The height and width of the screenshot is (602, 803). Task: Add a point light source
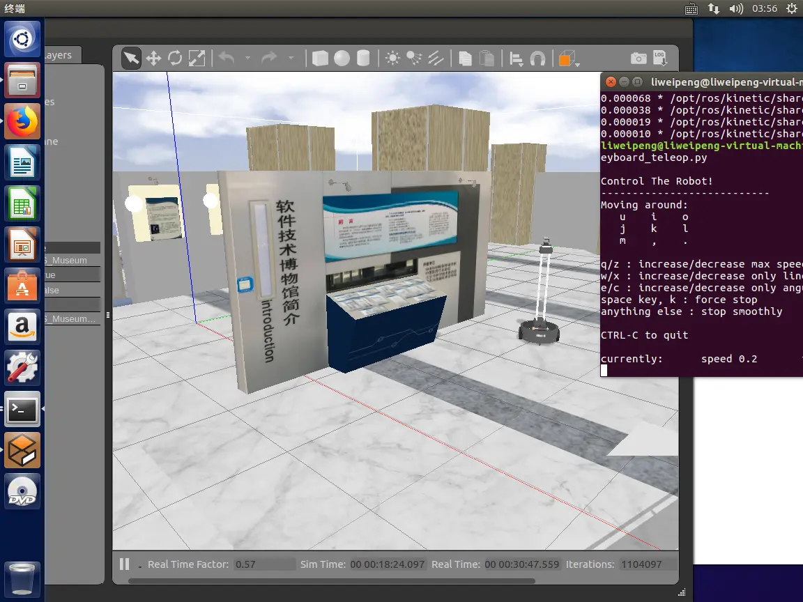point(393,59)
